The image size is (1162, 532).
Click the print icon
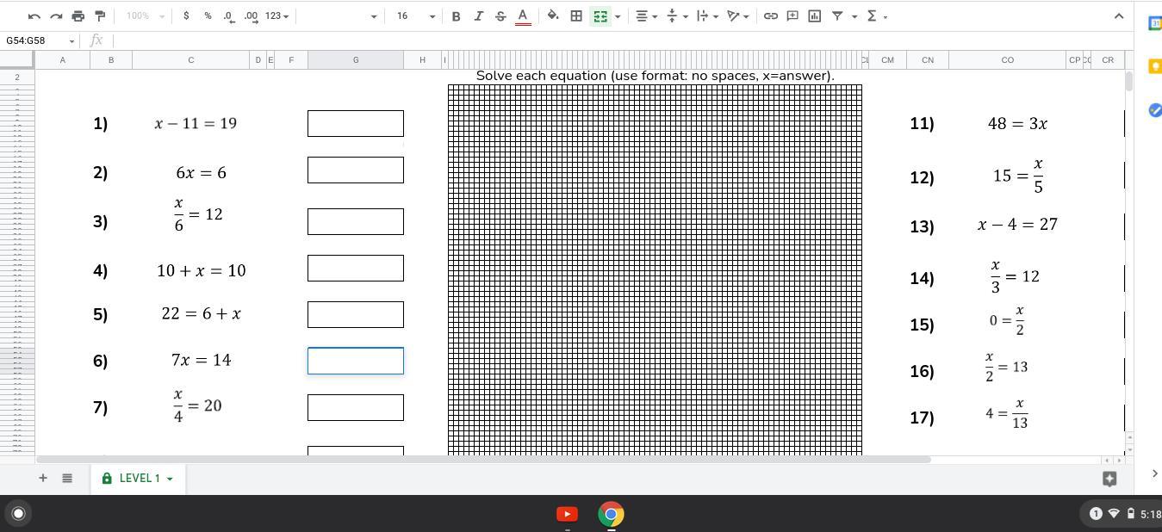pyautogui.click(x=78, y=16)
